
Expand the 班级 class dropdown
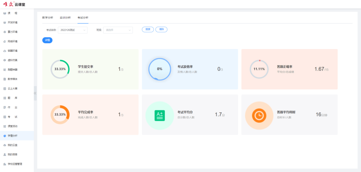pos(118,30)
